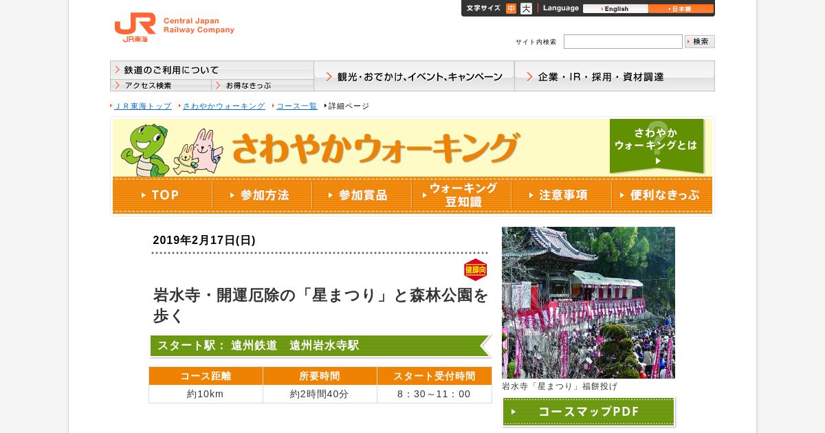Open 企業・IR・採用・資材調達 menu
The height and width of the screenshot is (433, 825).
(x=615, y=76)
